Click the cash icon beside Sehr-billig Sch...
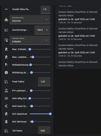The width and height of the screenshot is (101, 136). coord(6,98)
